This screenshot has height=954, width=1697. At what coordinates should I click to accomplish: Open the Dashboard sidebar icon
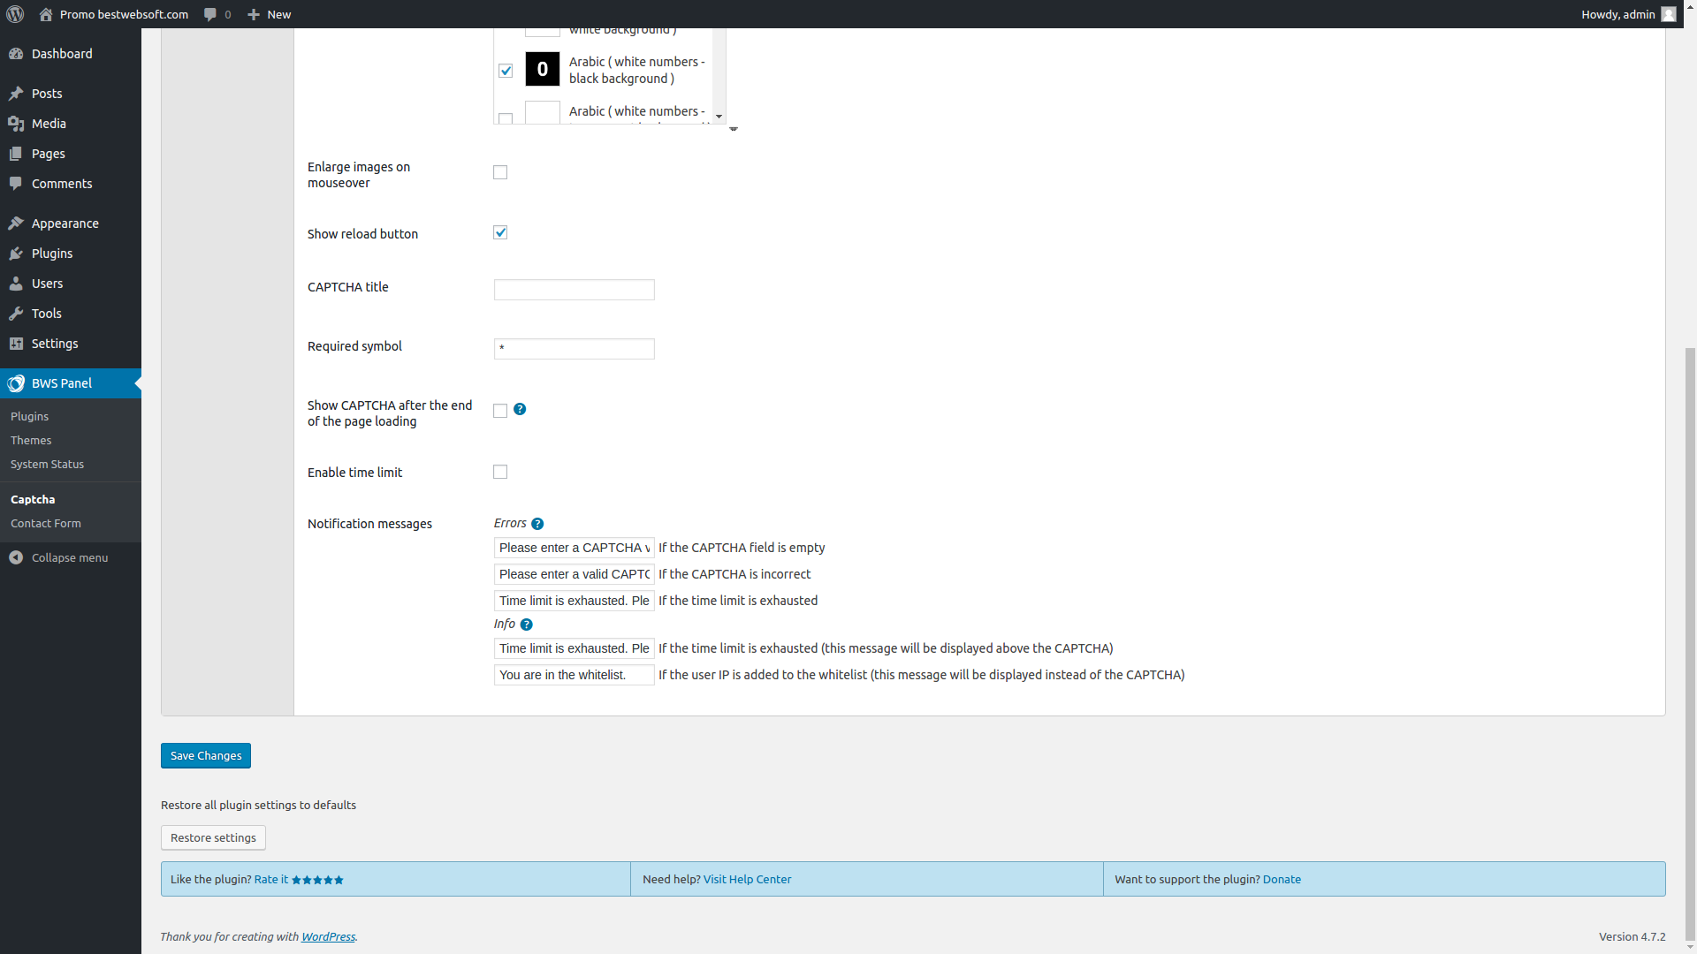[16, 54]
